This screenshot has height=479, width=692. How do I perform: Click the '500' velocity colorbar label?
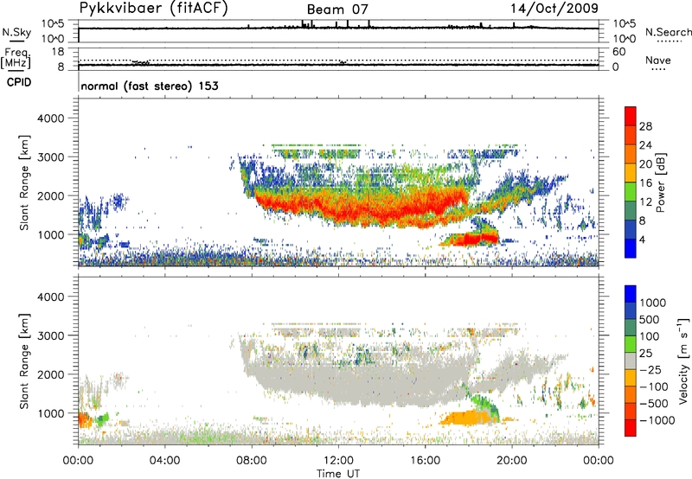tap(649, 320)
